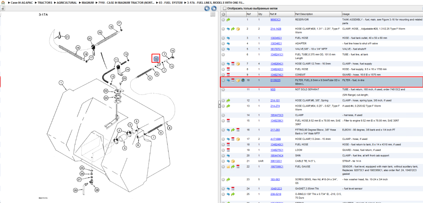Viewport: 423px width, 203px height.
Task: Go to the home page icon
Action: coord(3,3)
